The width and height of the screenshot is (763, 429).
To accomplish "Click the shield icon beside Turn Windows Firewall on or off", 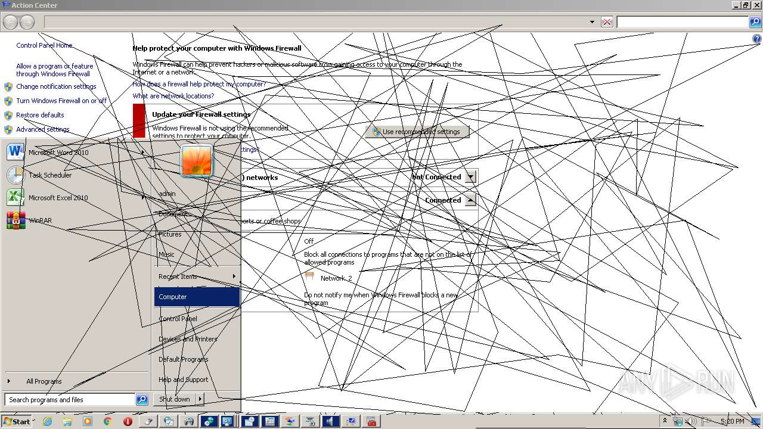I will [x=8, y=101].
